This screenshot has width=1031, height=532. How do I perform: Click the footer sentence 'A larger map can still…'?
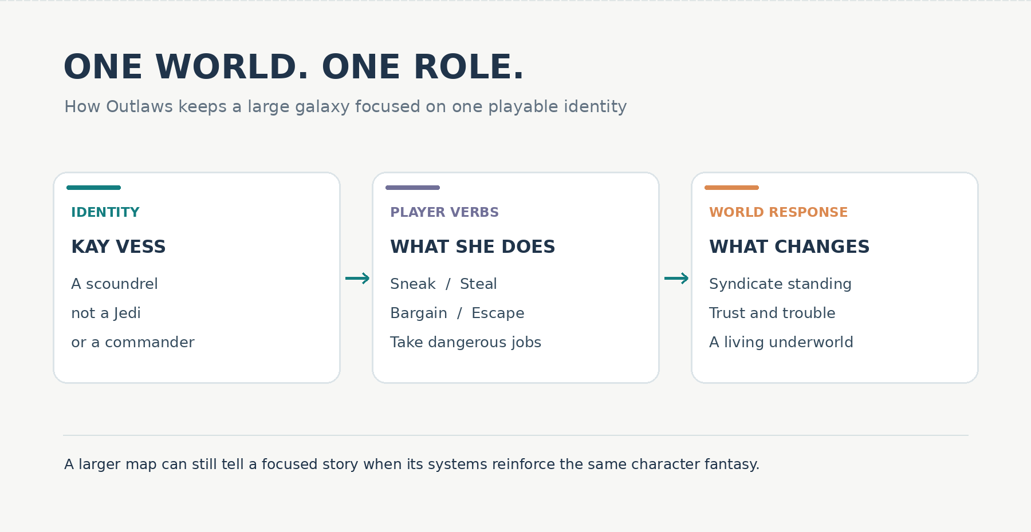[412, 464]
